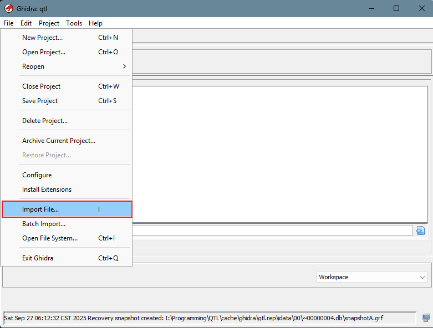The width and height of the screenshot is (433, 328).
Task: Open the Workspace dropdown
Action: tap(372, 277)
